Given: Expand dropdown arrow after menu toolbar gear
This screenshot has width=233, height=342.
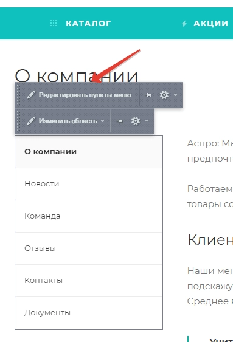Looking at the screenshot, I should point(175,95).
